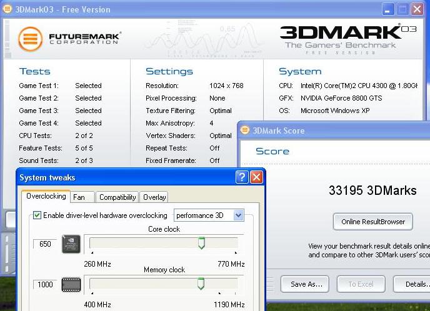
Task: Click CPU Tests value 2 of 2
Action: (x=84, y=136)
